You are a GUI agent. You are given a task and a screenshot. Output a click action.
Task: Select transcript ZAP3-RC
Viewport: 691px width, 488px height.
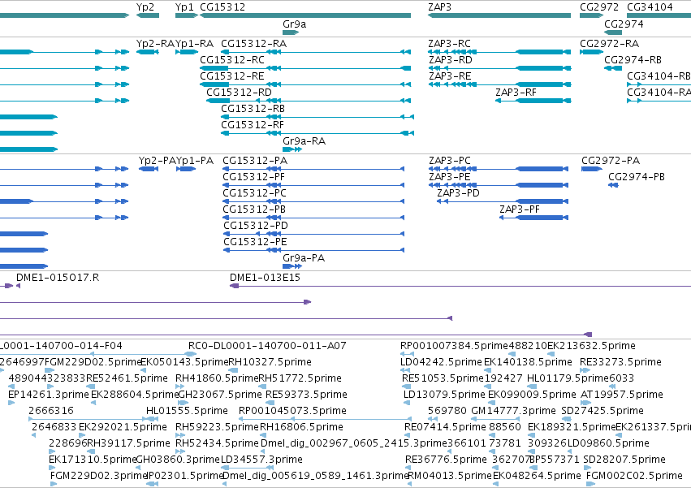coord(449,44)
